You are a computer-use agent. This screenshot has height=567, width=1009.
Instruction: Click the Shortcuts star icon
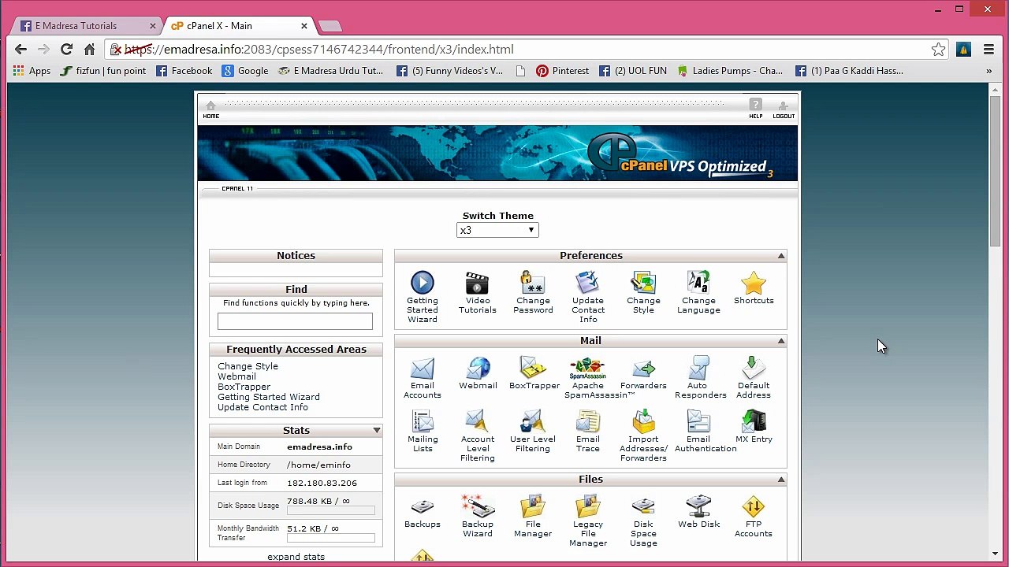[x=754, y=283]
